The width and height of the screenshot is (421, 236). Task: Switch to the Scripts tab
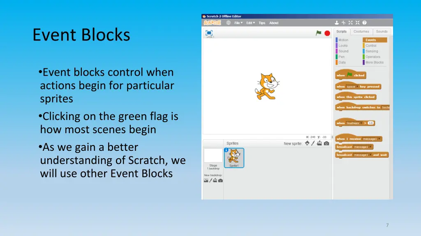(x=342, y=32)
